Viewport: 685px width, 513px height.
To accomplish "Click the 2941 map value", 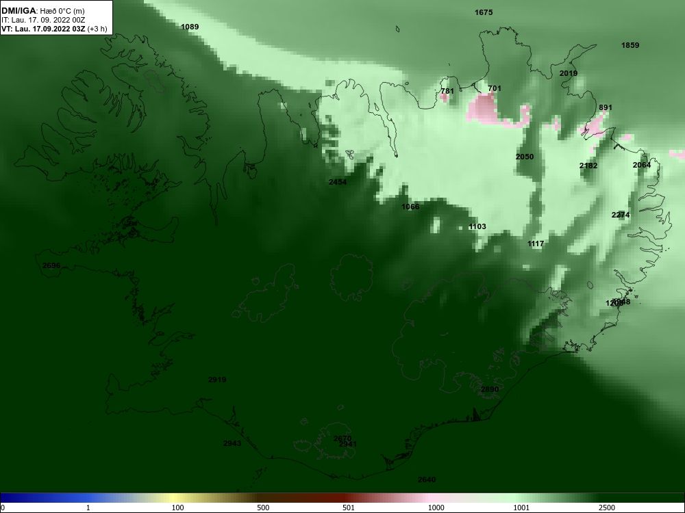I will pyautogui.click(x=348, y=444).
